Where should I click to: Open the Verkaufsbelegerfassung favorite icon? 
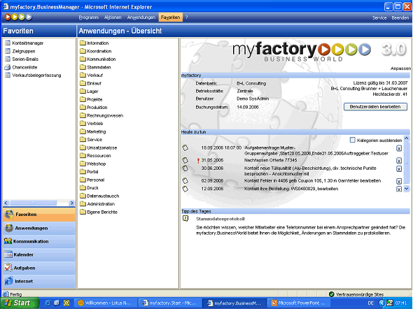point(8,75)
